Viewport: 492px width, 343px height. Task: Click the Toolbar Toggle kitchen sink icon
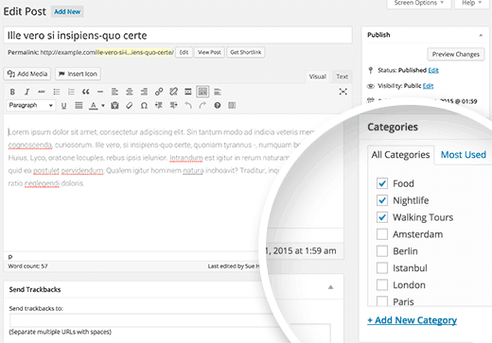pos(202,92)
